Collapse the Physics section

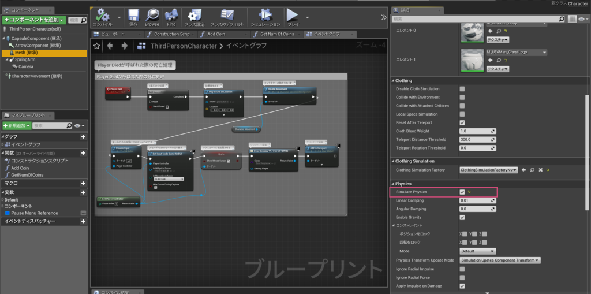[392, 184]
